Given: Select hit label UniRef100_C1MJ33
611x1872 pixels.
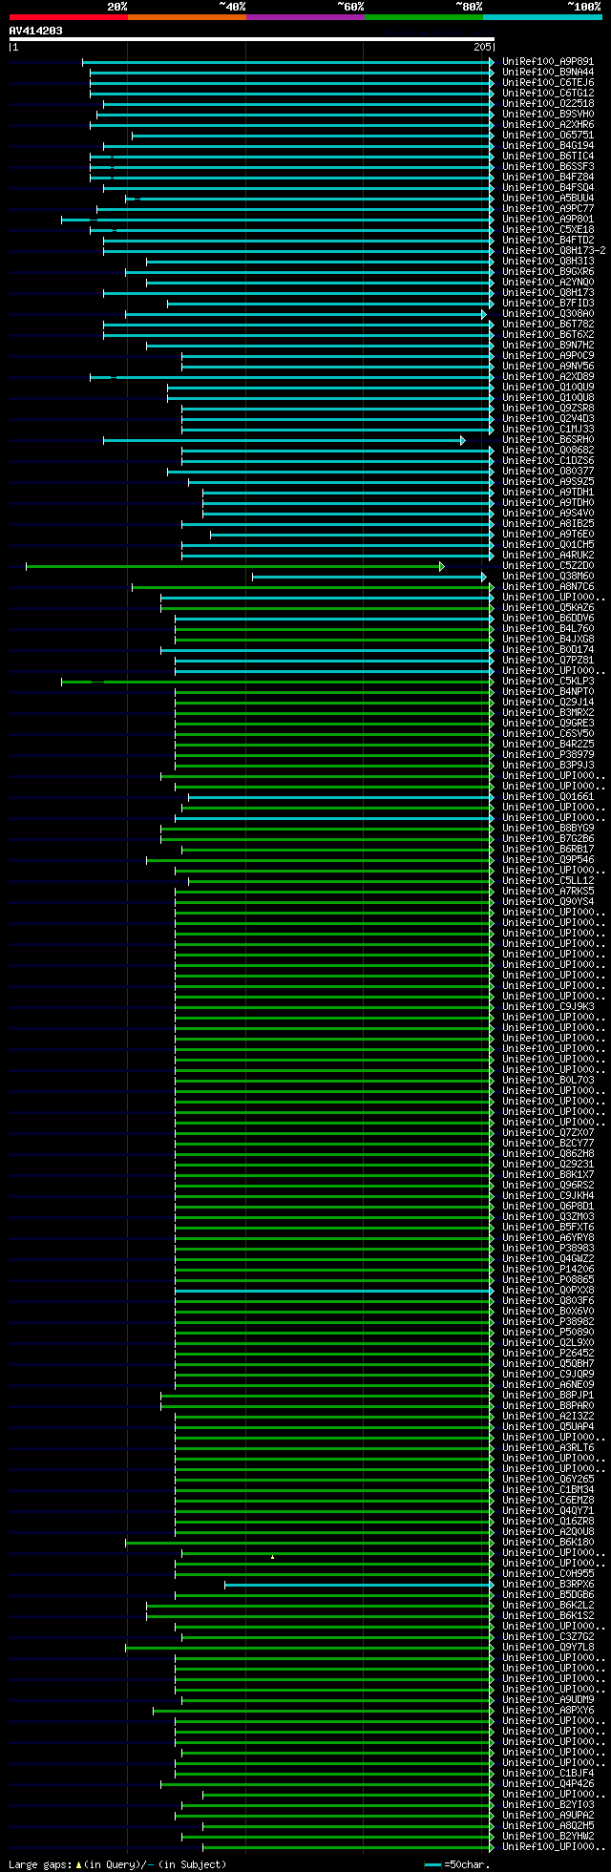Looking at the screenshot, I should click(x=548, y=430).
